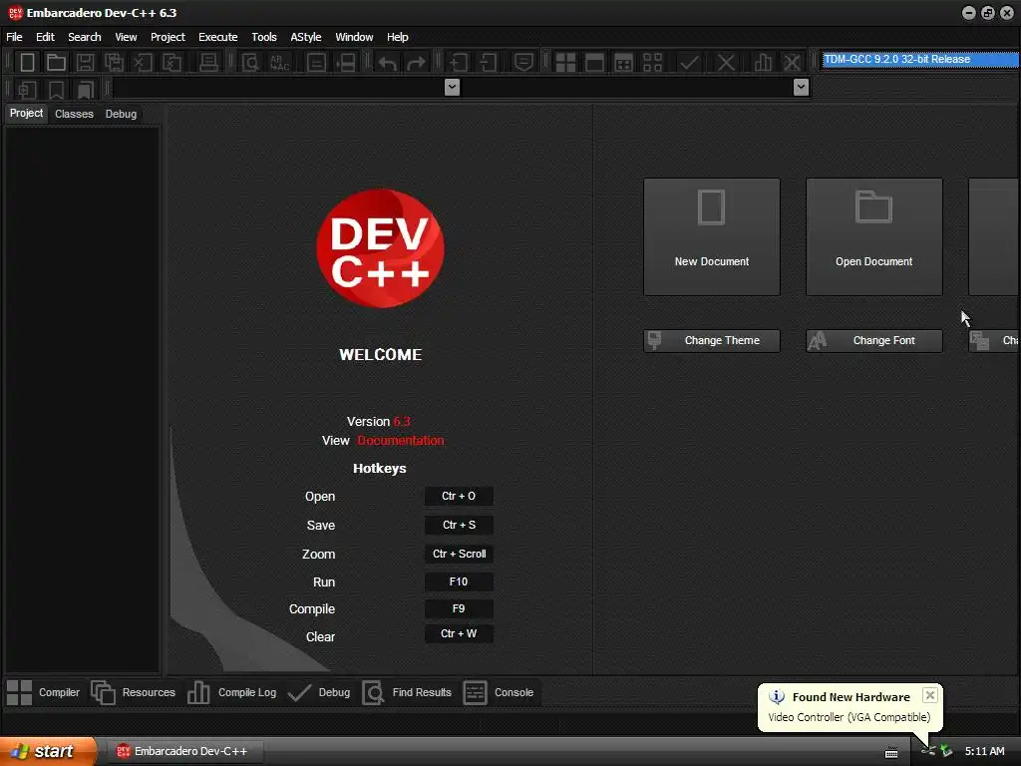Open the Console bottom panel tab

click(499, 692)
